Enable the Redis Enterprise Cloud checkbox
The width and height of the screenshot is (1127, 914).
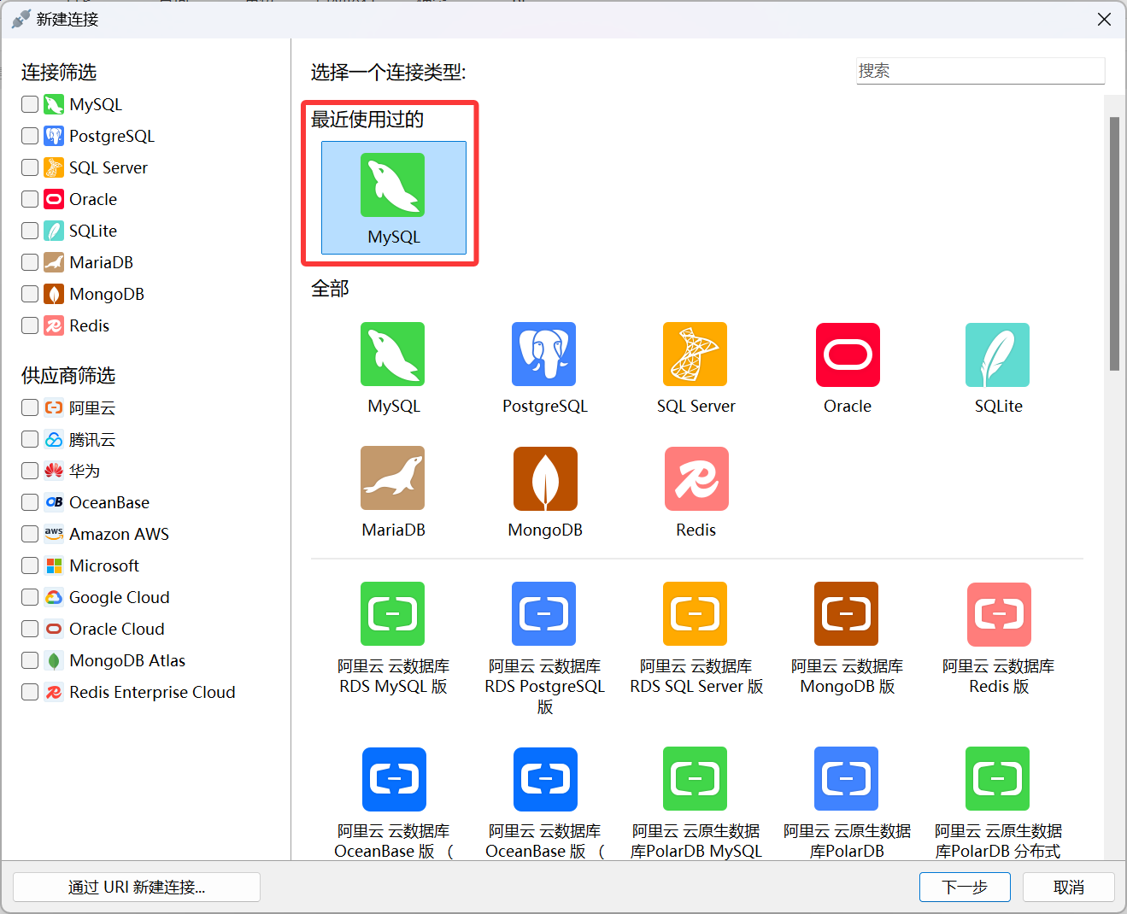30,692
